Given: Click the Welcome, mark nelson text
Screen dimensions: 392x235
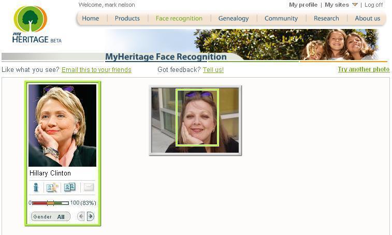Looking at the screenshot, I should tap(107, 5).
